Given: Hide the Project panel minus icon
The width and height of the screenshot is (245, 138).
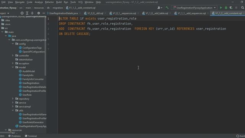Looking at the screenshot, I should pos(44,13).
